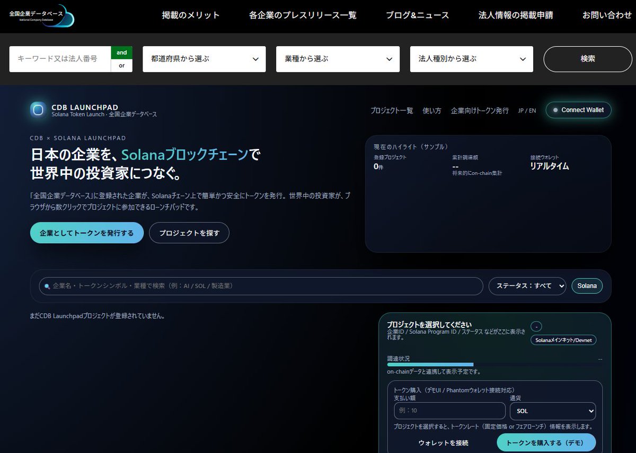
Task: Open 企業向けトークン発行 nav link
Action: [480, 110]
